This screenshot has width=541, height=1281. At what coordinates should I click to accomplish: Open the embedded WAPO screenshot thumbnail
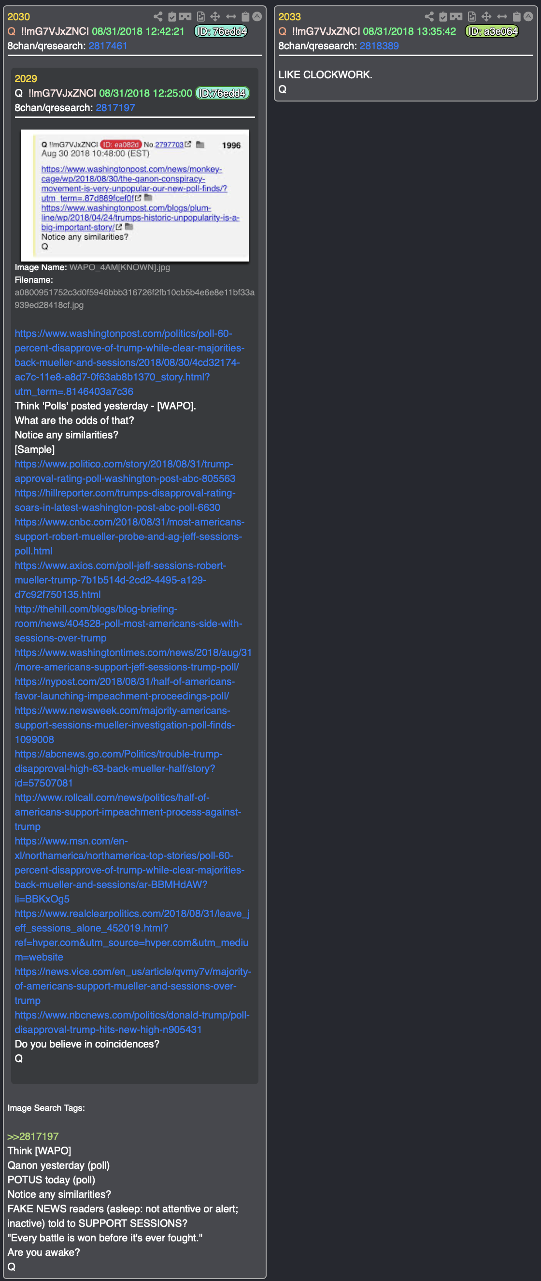(135, 195)
